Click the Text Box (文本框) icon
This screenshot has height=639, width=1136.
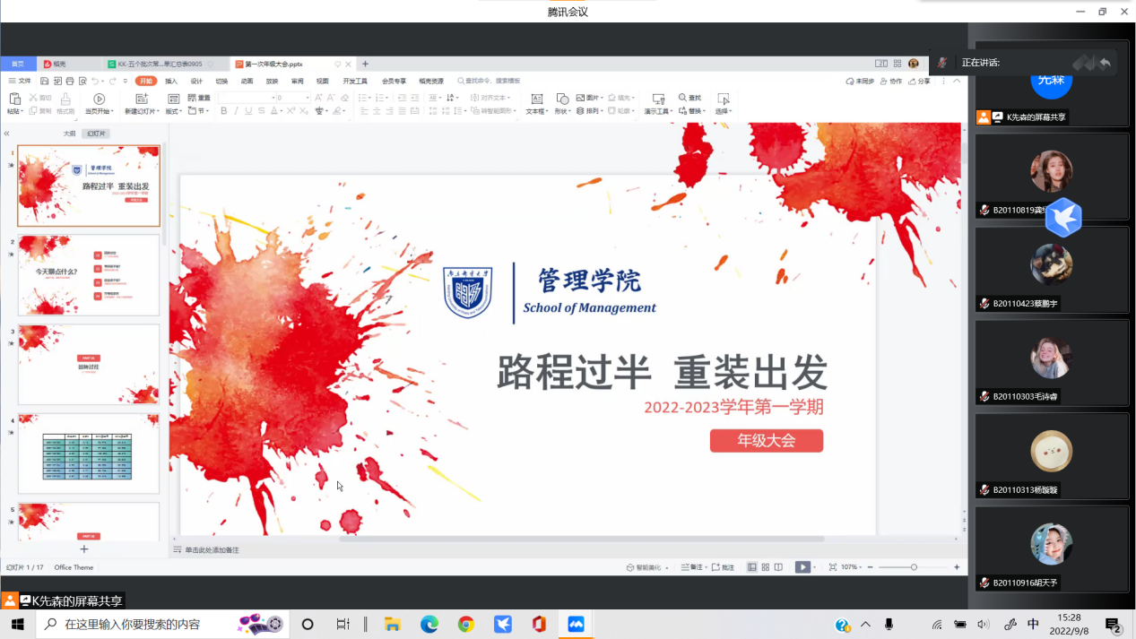(536, 99)
